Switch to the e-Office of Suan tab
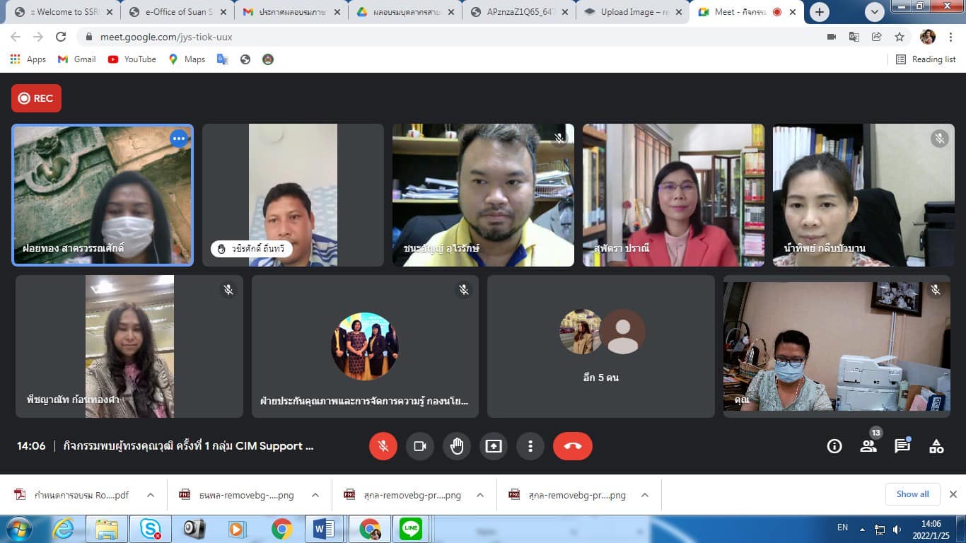Image resolution: width=966 pixels, height=543 pixels. [174, 12]
